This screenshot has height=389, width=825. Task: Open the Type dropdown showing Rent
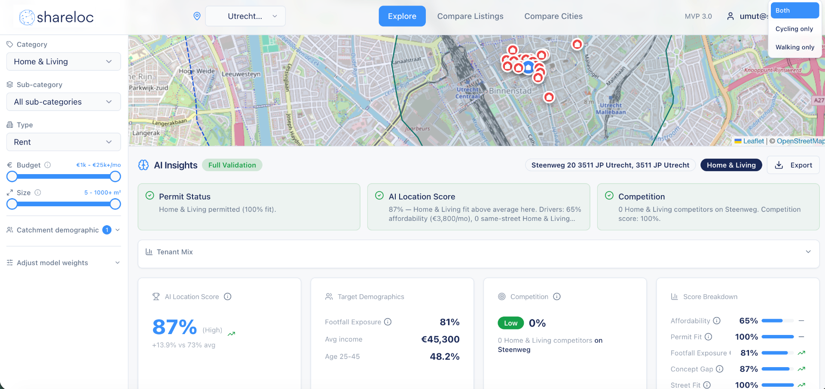pyautogui.click(x=64, y=142)
